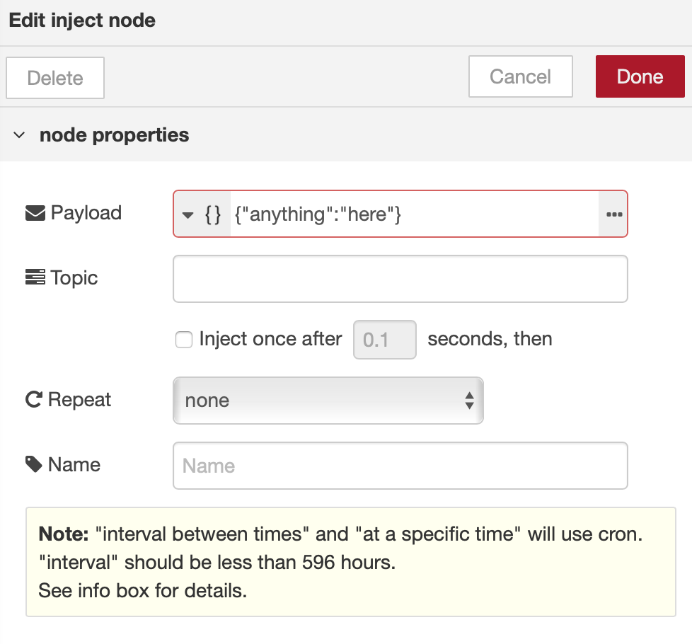Click the node properties section header

click(x=114, y=135)
